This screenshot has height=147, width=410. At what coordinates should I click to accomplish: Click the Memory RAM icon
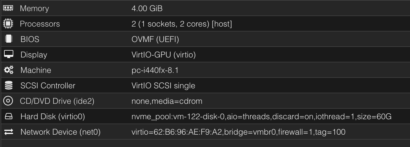click(x=8, y=8)
